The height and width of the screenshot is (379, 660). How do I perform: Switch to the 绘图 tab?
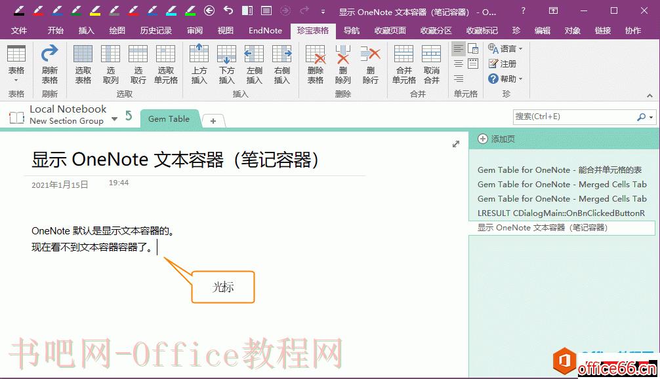point(117,30)
